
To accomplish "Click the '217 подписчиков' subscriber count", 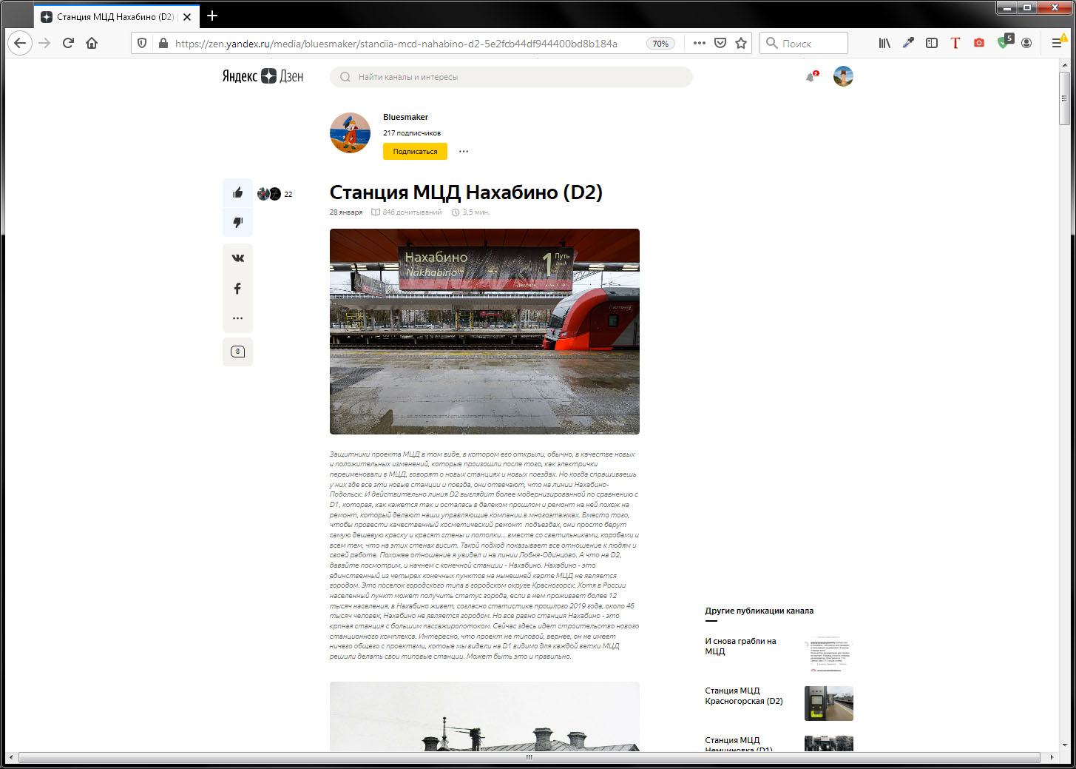I will pyautogui.click(x=412, y=133).
